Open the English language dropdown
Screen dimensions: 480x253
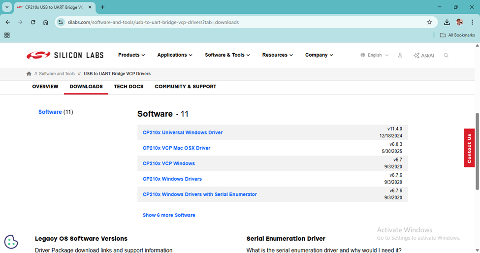(374, 55)
